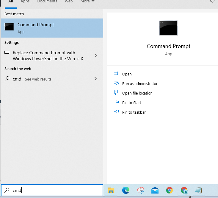
Task: Open the feedback person icon at top right
Action: pyautogui.click(x=212, y=2)
